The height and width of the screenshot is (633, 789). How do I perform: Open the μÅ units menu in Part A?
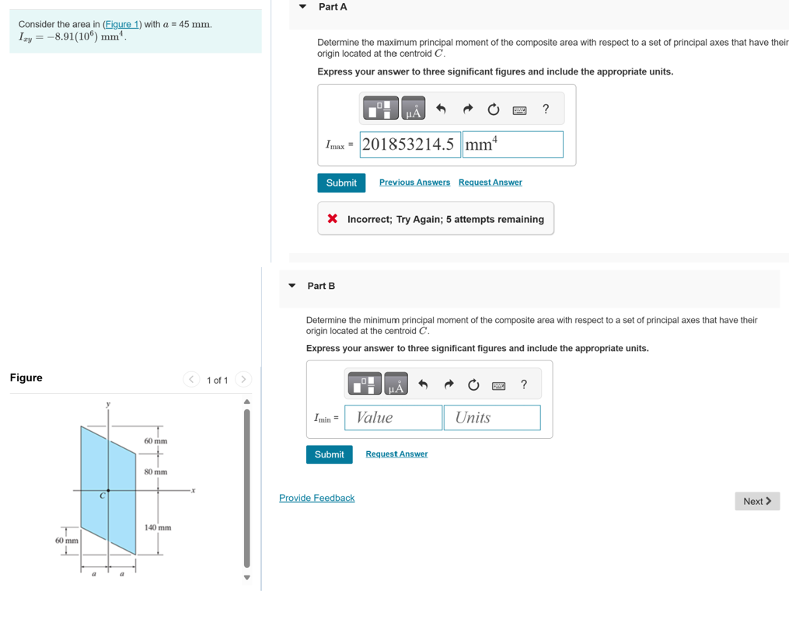[x=412, y=108]
